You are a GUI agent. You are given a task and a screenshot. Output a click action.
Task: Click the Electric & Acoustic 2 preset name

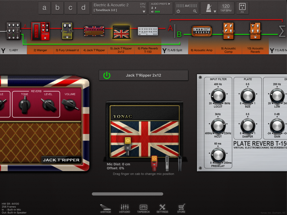tap(111, 5)
